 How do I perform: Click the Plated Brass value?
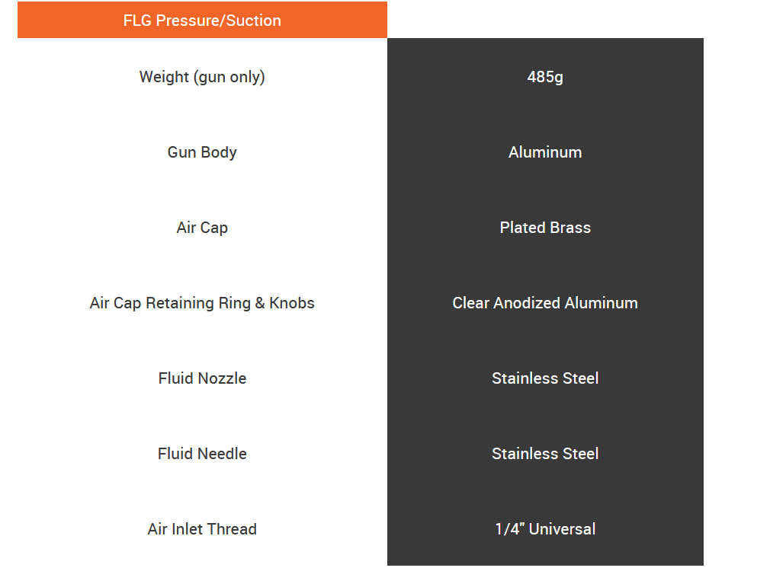click(x=545, y=228)
